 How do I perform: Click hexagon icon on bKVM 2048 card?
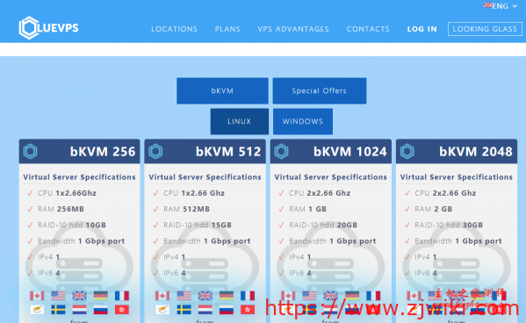point(407,152)
